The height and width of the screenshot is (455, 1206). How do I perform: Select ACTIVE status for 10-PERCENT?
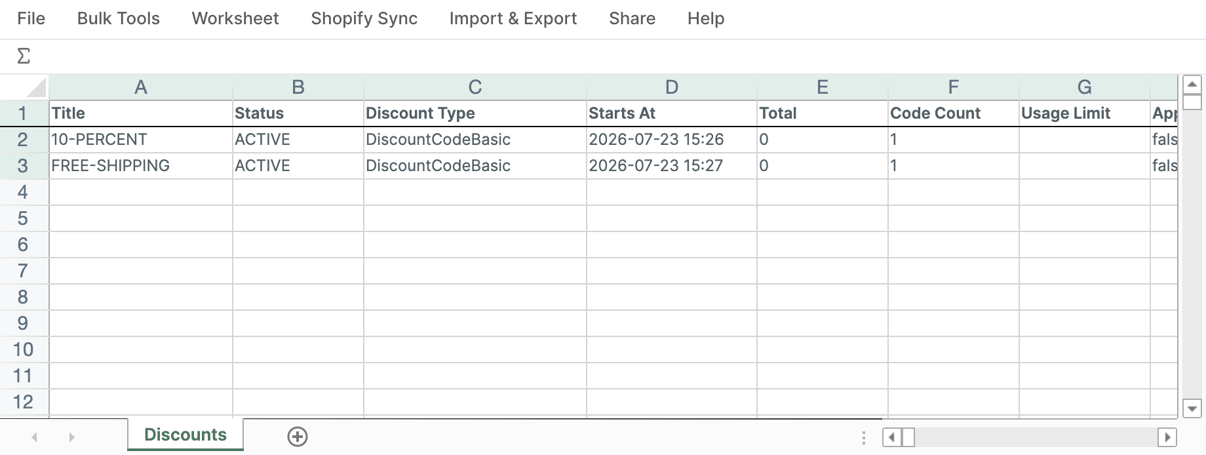tap(298, 140)
